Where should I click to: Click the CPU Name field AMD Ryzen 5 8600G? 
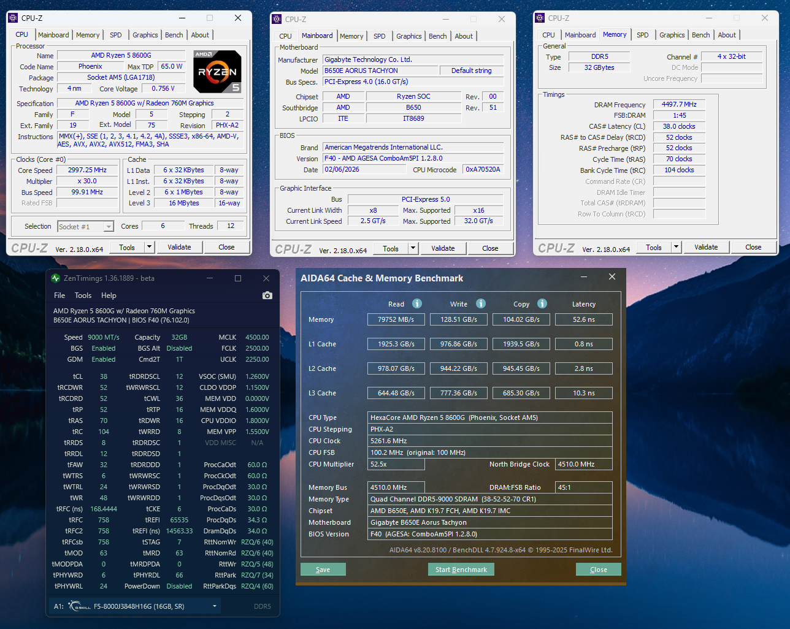click(x=121, y=55)
